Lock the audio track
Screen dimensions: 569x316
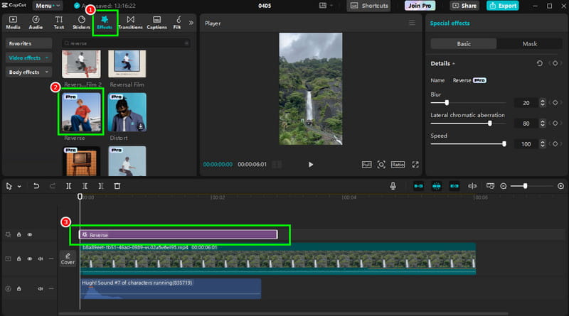(x=19, y=288)
